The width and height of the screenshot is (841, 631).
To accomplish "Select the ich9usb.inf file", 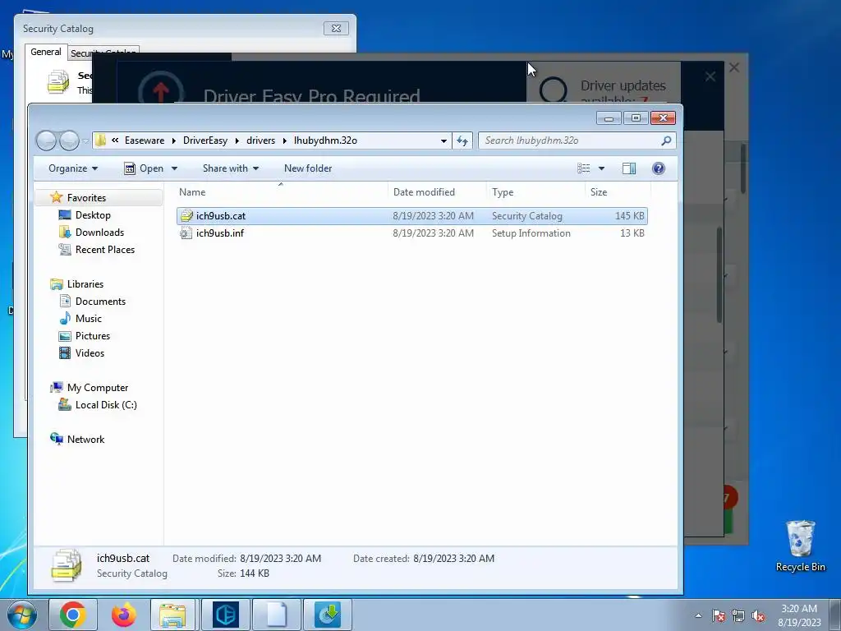I will (x=412, y=233).
